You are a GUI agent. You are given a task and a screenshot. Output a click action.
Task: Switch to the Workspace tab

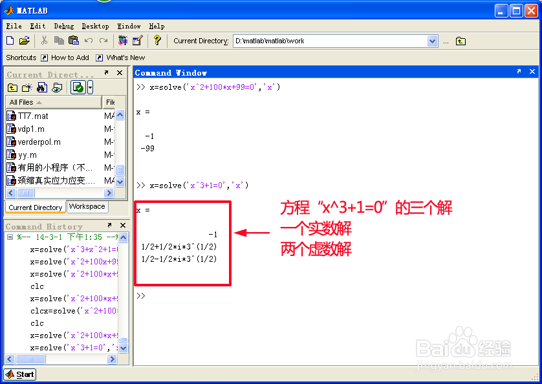tap(87, 206)
